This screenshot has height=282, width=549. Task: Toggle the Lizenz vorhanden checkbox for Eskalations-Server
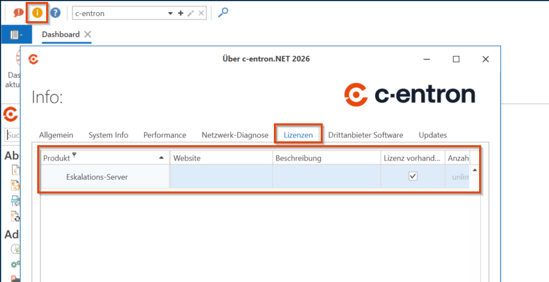pos(413,177)
